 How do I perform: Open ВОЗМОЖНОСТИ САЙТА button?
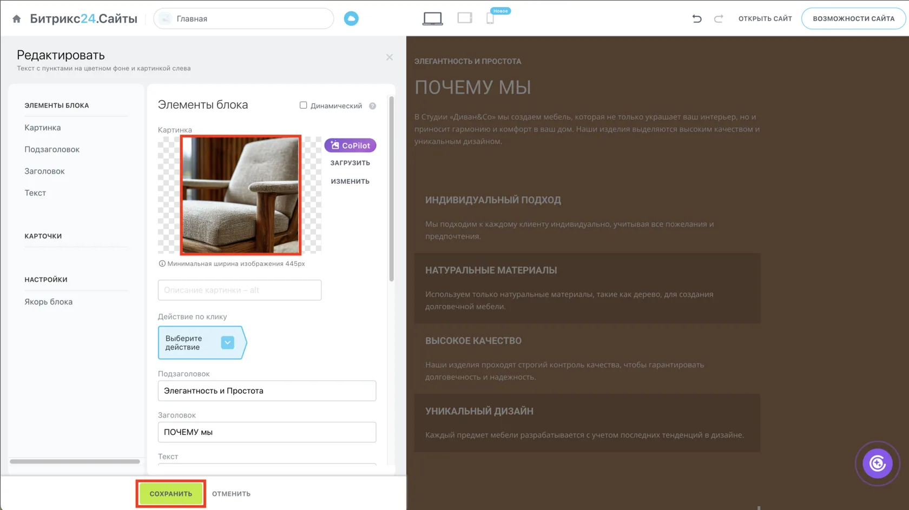pyautogui.click(x=854, y=19)
